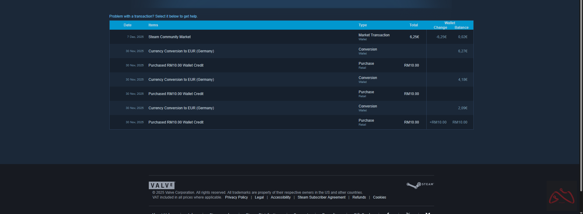This screenshot has width=583, height=214.
Task: Select the conversion row with 4,18€ balance
Action: click(x=181, y=80)
